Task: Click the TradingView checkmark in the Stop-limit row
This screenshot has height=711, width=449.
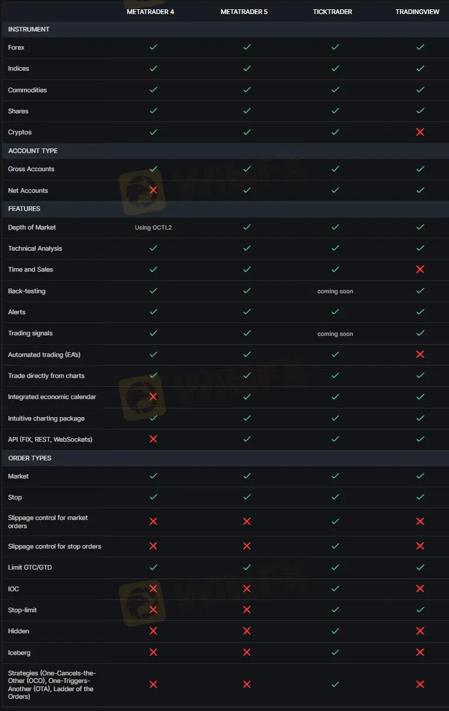Action: 420,609
